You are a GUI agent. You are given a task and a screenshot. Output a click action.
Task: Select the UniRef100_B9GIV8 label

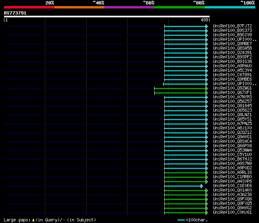232,35
